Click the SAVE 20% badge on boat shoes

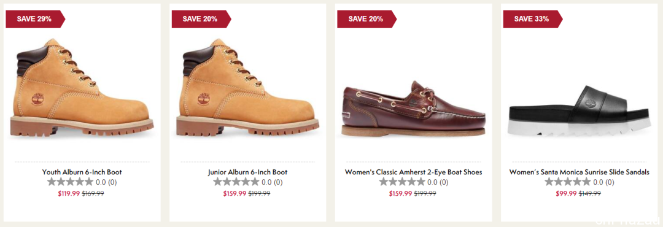[367, 19]
